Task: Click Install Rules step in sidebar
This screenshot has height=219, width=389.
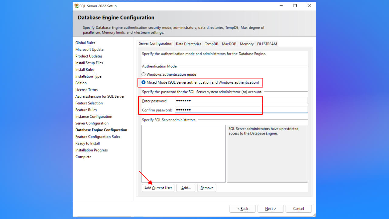Action: pos(85,70)
